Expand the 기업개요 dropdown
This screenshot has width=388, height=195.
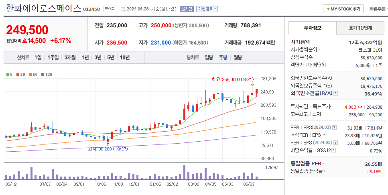click(x=207, y=9)
